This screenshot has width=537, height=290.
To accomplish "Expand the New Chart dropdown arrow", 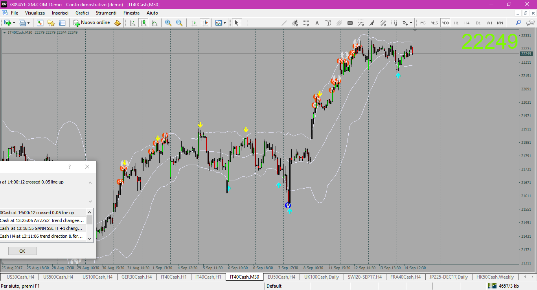I will click(14, 23).
